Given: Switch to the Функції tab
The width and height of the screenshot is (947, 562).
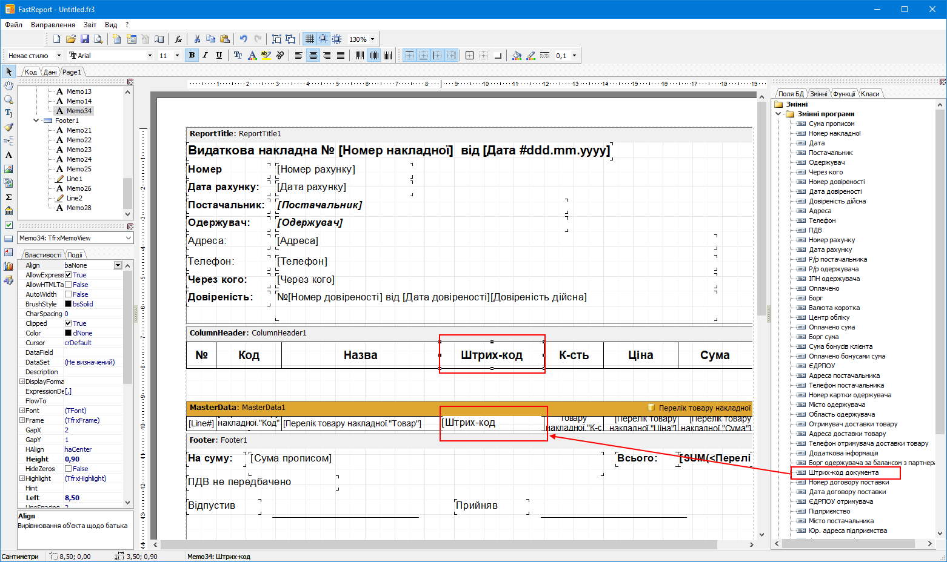Looking at the screenshot, I should tap(843, 94).
